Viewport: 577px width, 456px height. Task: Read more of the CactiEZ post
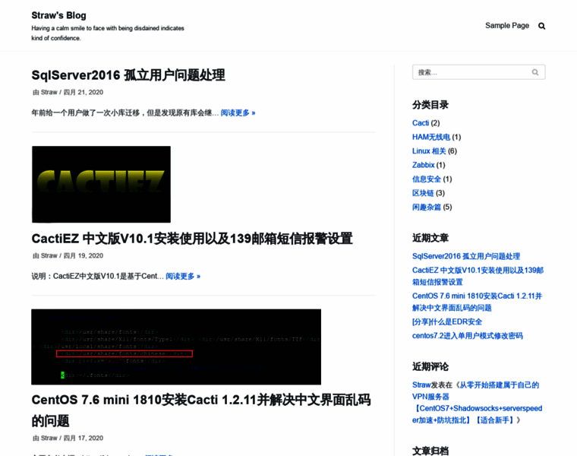coord(183,276)
